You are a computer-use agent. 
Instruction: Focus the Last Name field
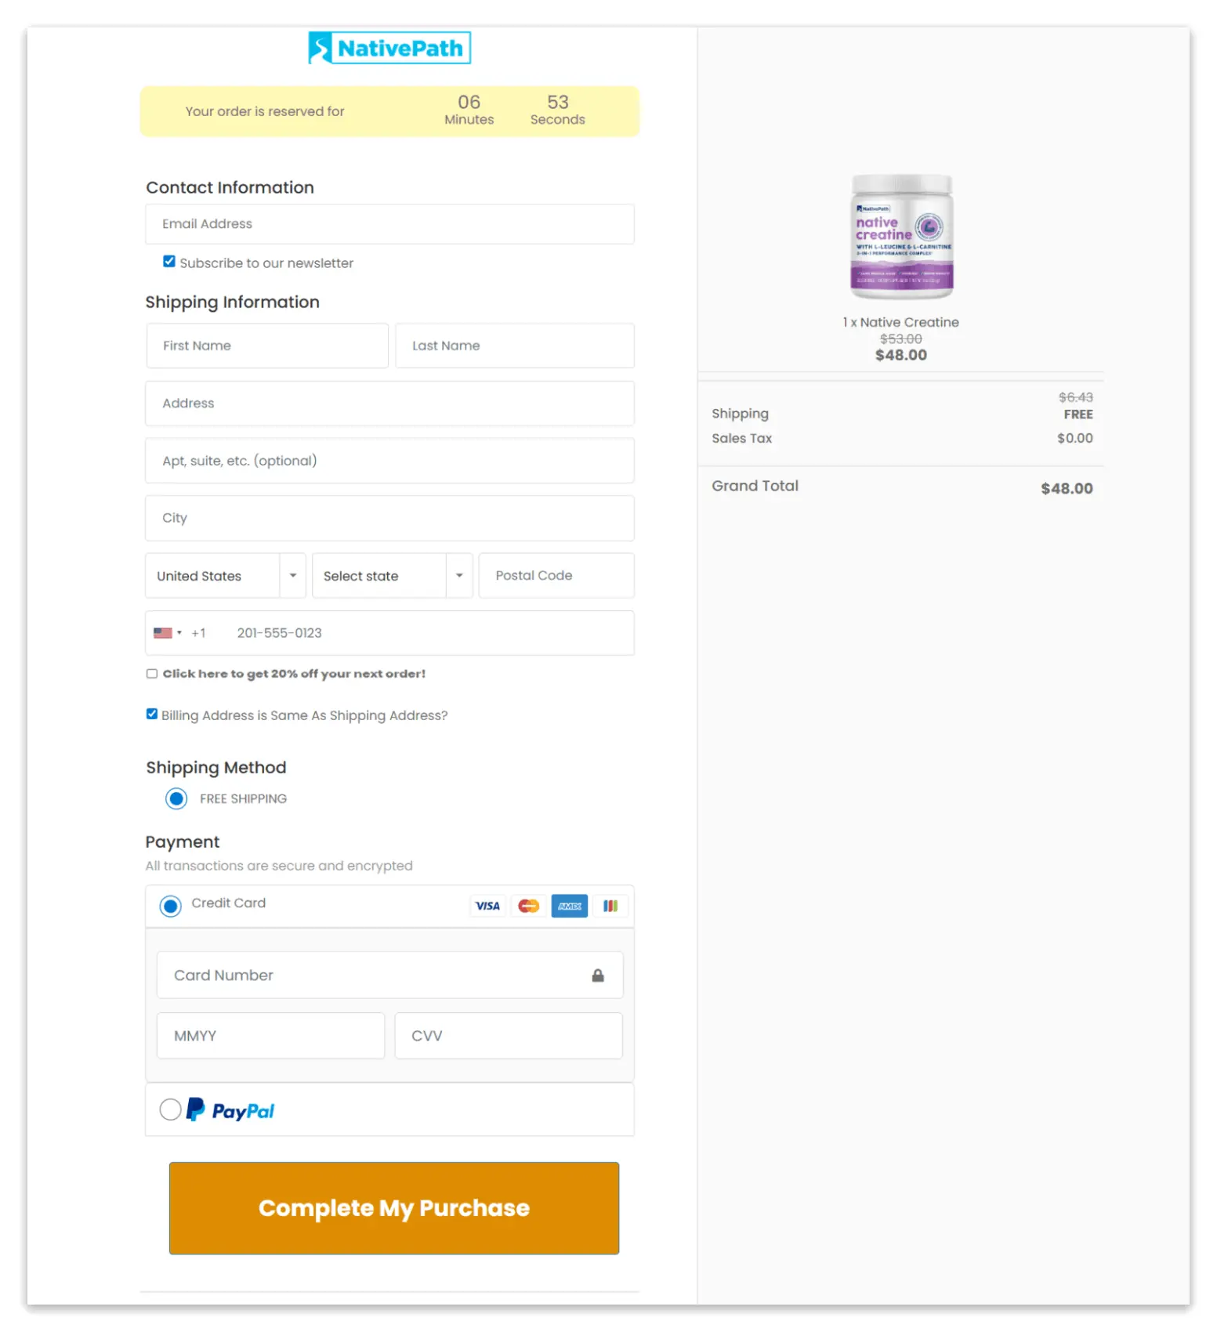tap(515, 346)
